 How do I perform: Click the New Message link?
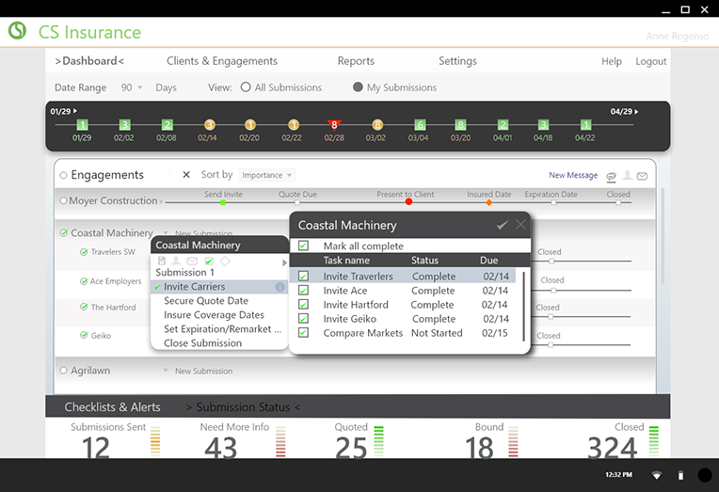pos(573,176)
